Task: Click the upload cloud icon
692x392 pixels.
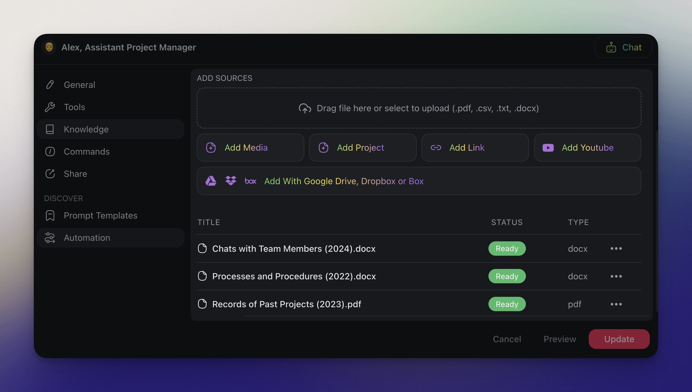Action: tap(305, 108)
